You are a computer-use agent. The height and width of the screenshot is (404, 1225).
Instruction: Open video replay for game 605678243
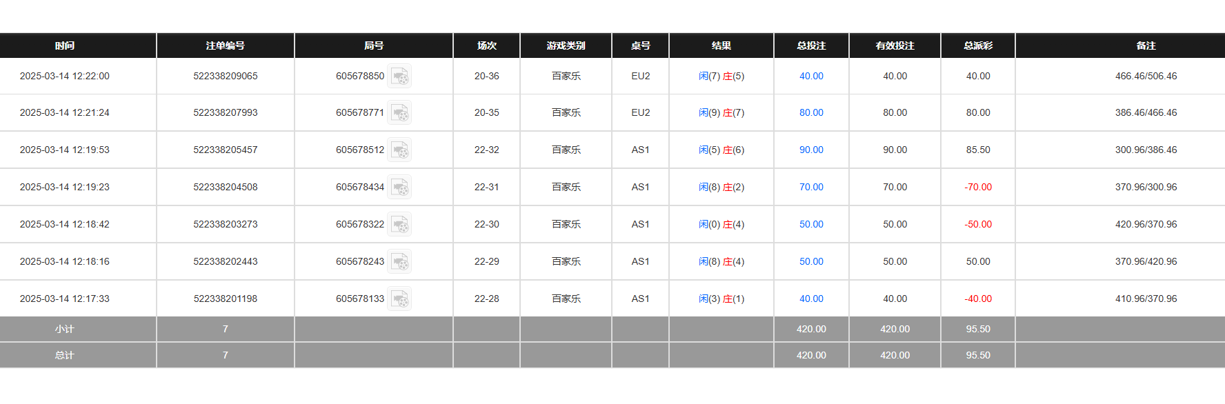(x=400, y=261)
